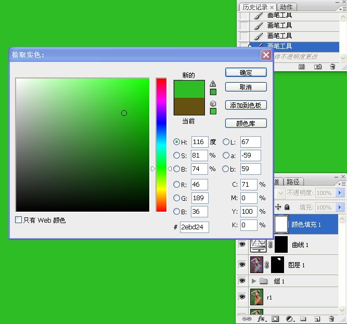Close the 历史记录 tab with its x
Screen dimensions: 347x324
tap(272, 7)
